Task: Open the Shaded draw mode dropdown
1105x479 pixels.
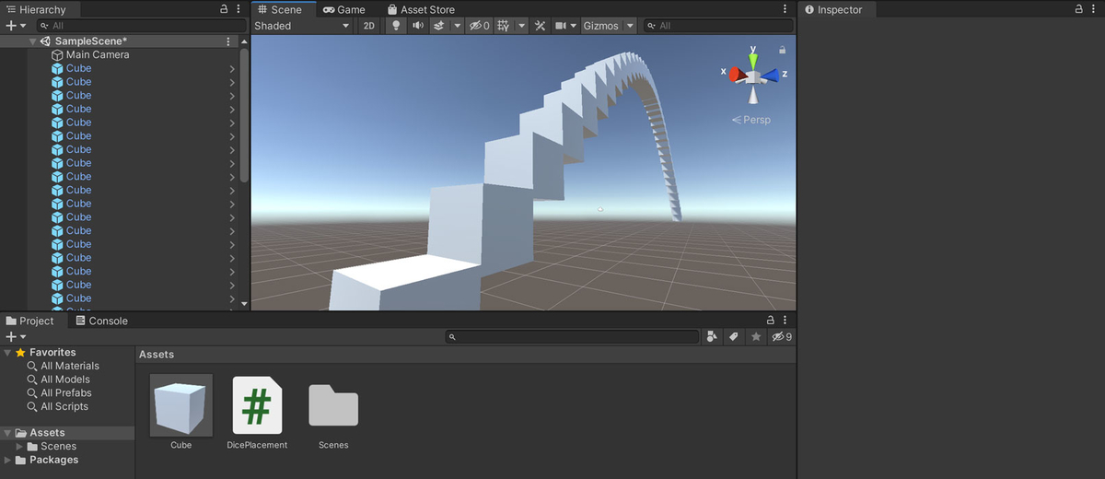Action: coord(302,26)
